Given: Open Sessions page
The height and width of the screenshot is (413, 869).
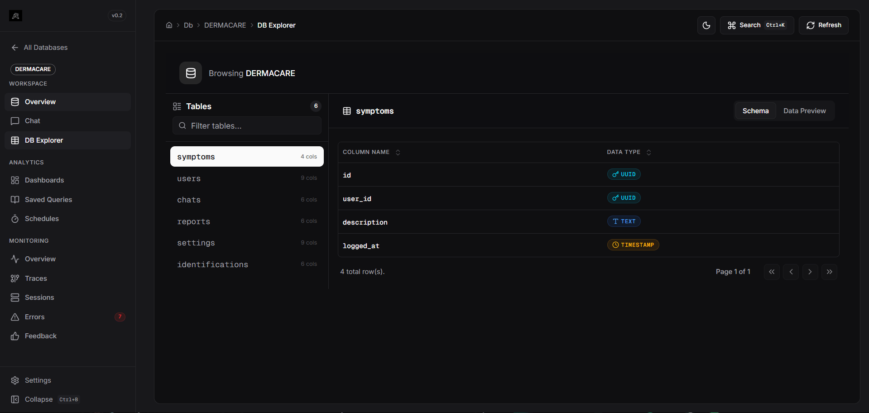Looking at the screenshot, I should point(68,298).
